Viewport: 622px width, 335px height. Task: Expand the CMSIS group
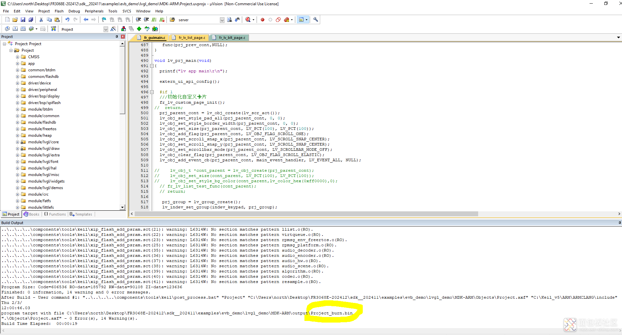17,57
